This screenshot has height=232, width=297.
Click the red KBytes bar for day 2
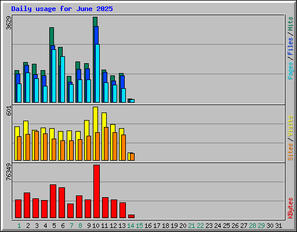coord(27,205)
